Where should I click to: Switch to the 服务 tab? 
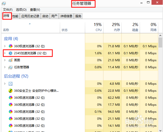coord(78,16)
